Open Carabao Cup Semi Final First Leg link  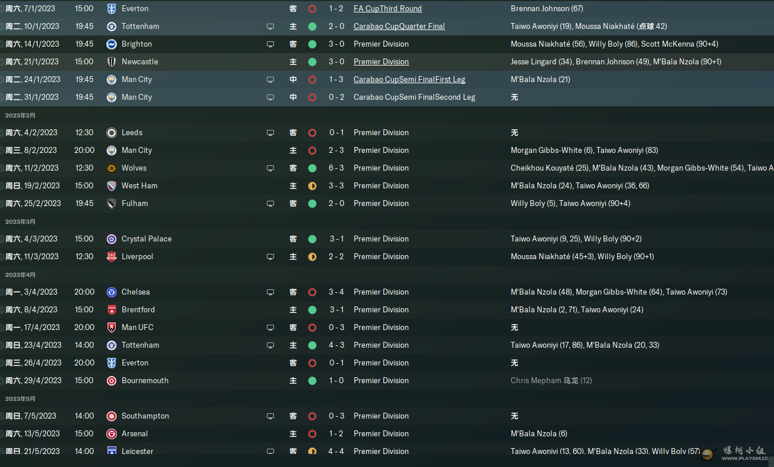tap(409, 80)
